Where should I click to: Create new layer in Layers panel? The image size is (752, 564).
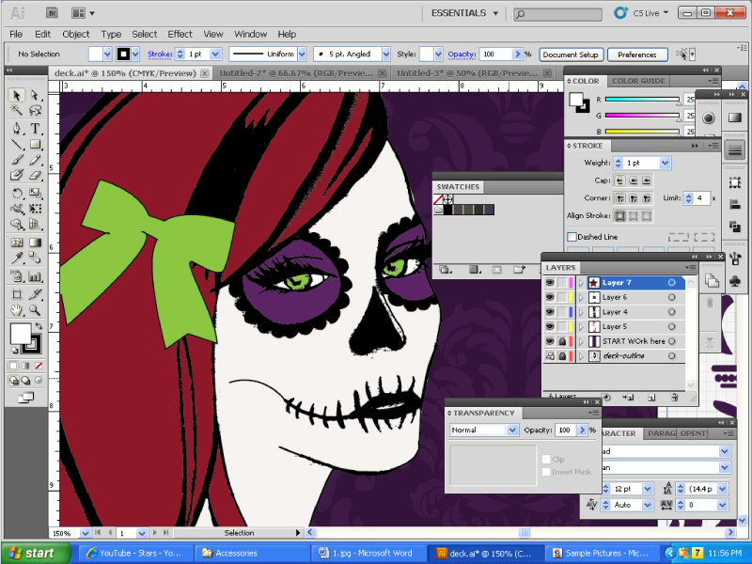pyautogui.click(x=651, y=397)
